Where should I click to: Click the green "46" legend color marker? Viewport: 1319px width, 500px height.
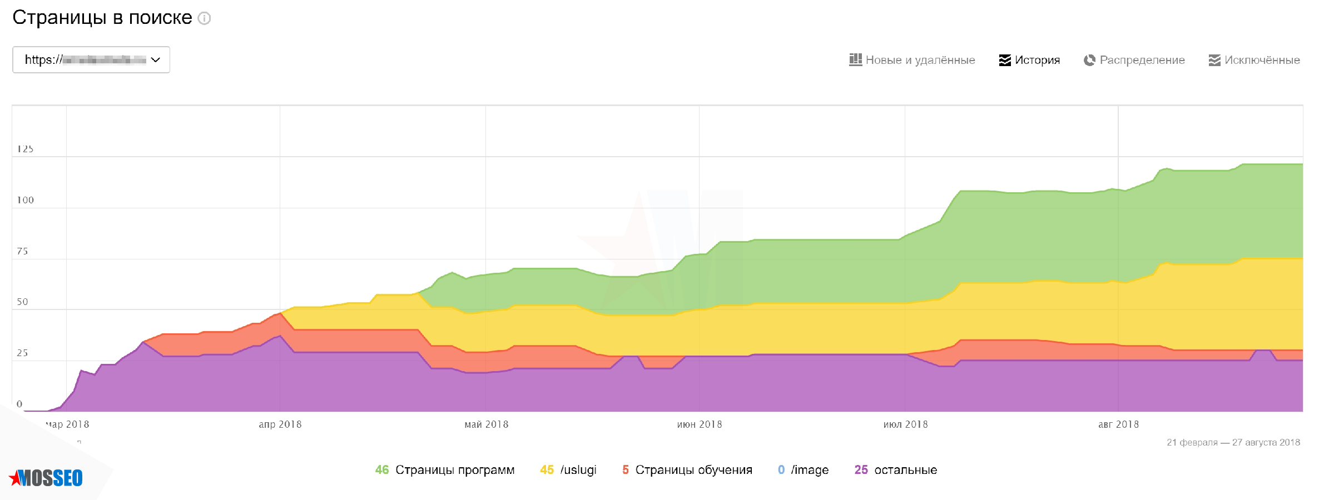coord(381,469)
